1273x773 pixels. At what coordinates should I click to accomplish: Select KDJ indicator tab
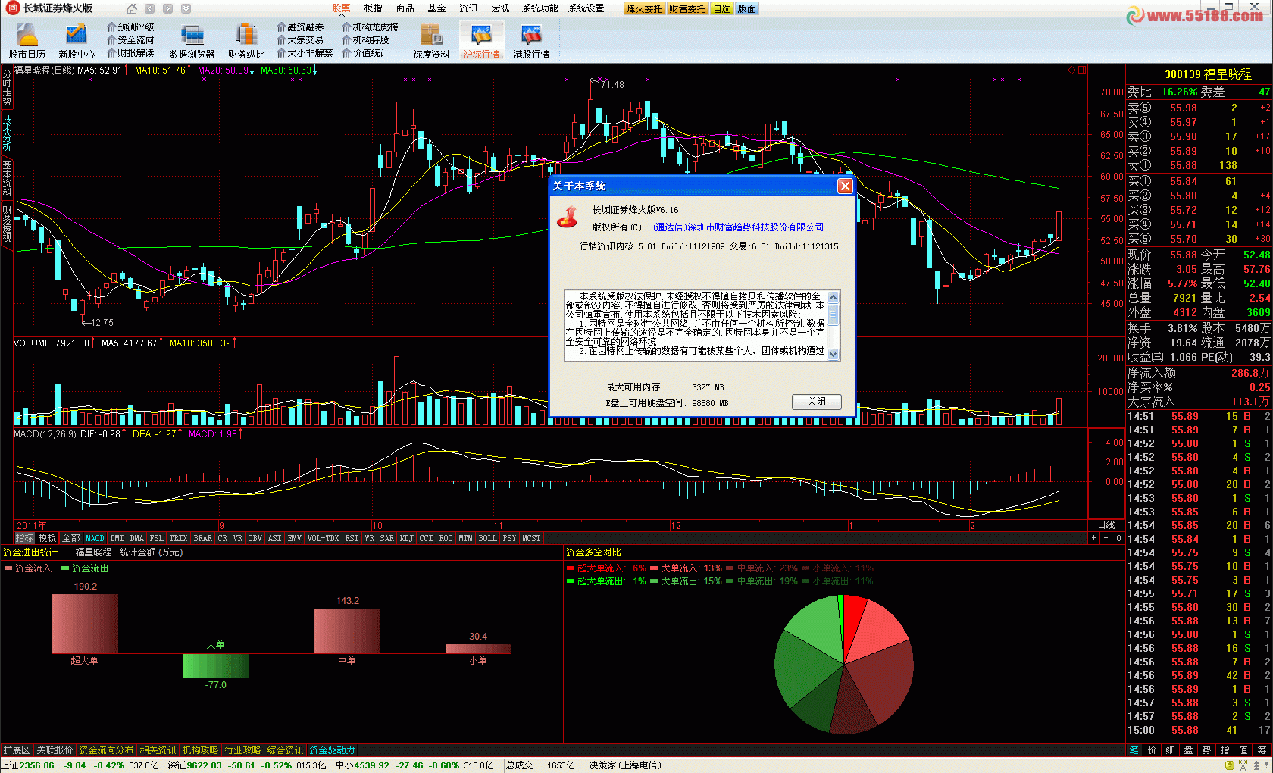point(407,538)
